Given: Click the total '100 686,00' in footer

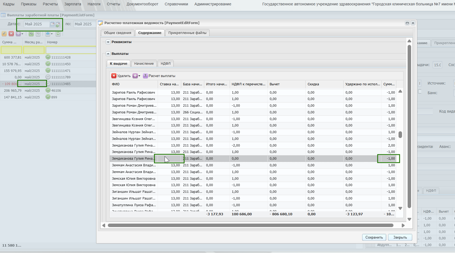Looking at the screenshot, I should point(242,214).
